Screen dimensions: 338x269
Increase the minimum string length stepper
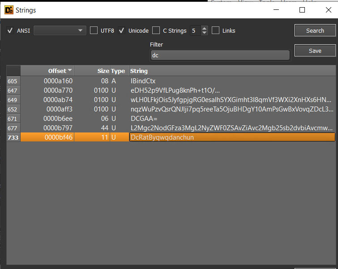coord(205,28)
